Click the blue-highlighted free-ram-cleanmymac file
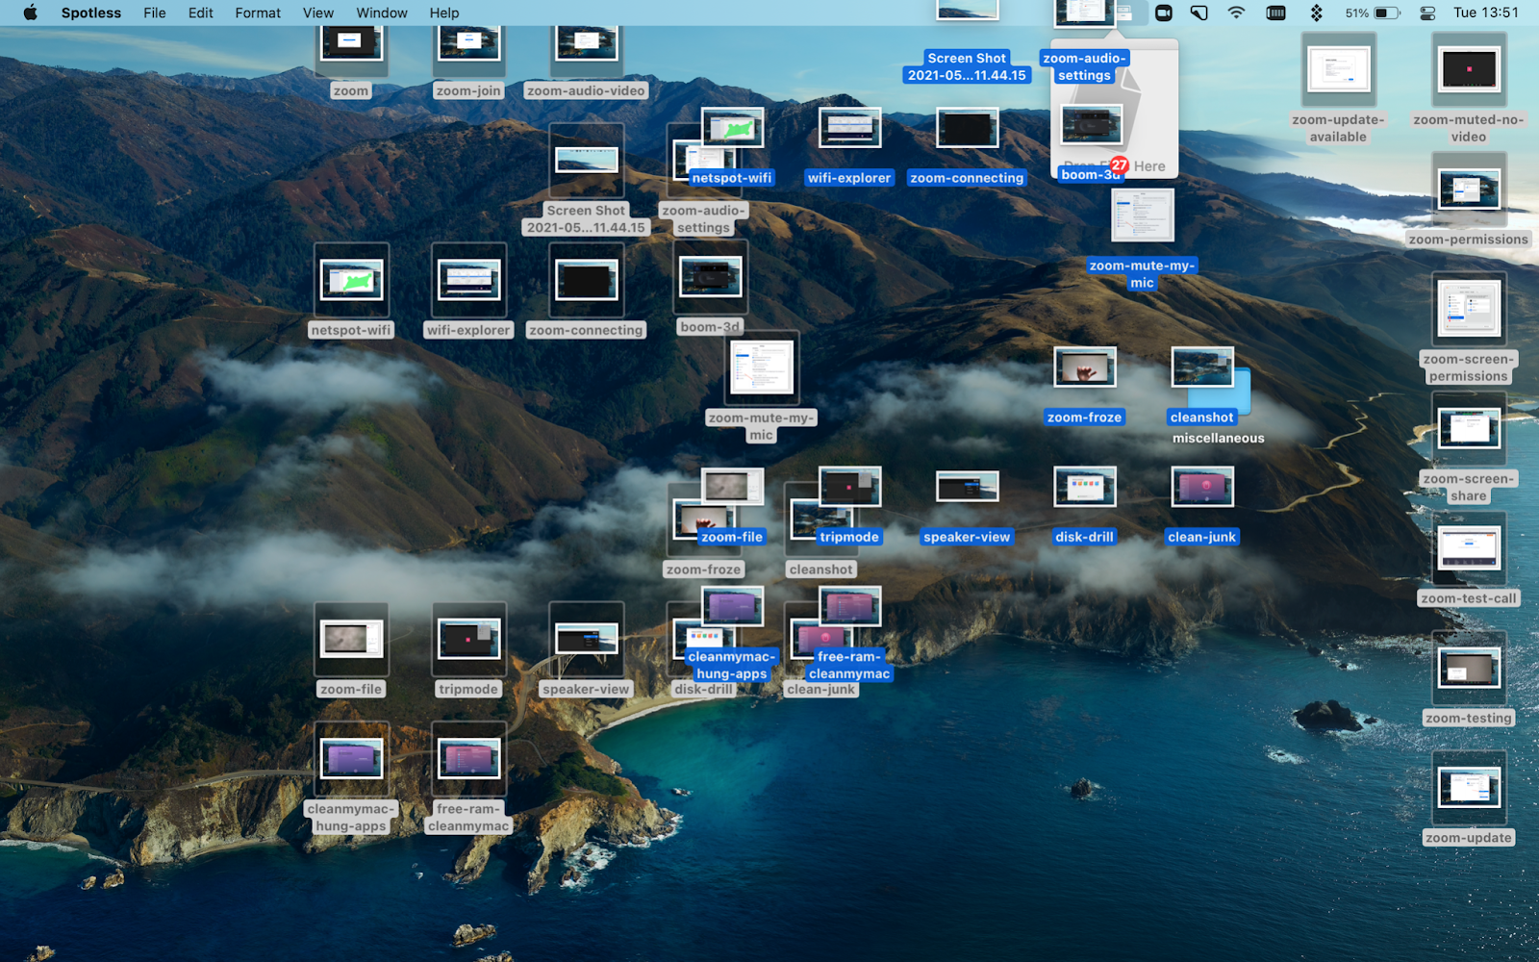Viewport: 1539px width, 962px height. [x=849, y=607]
